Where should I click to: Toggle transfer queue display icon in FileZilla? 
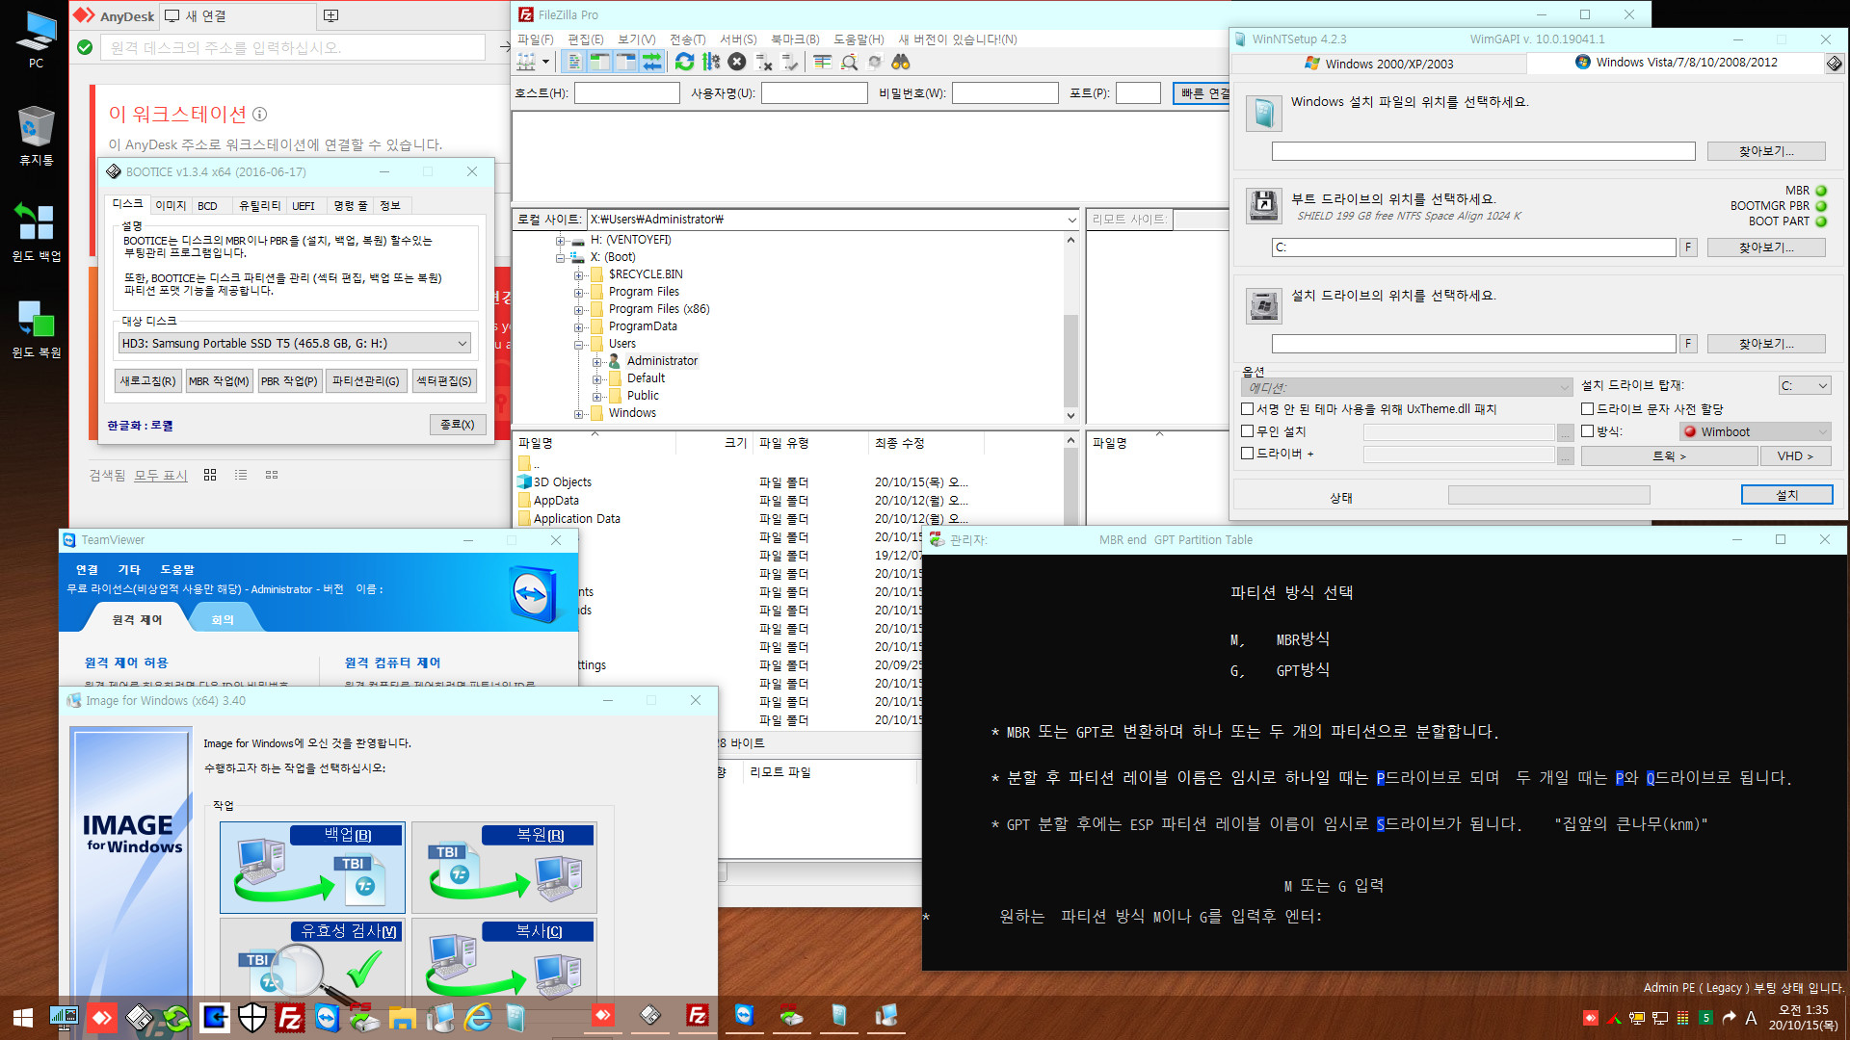(x=652, y=62)
